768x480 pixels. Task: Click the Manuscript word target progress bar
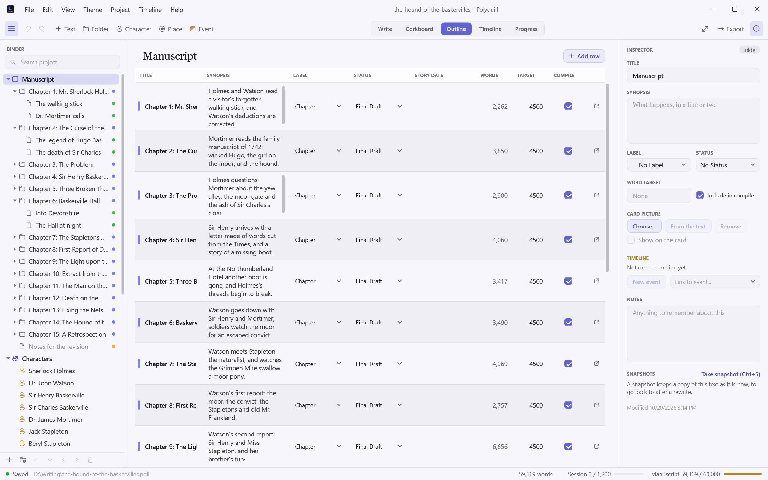point(742,474)
